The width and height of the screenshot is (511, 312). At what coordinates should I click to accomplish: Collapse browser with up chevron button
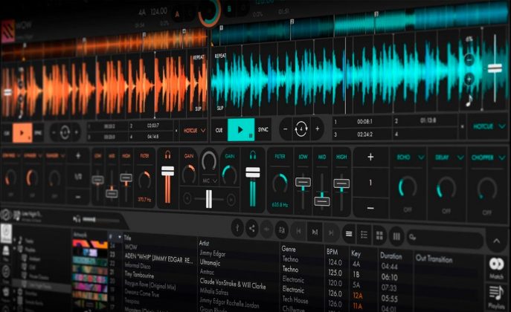pos(496,241)
